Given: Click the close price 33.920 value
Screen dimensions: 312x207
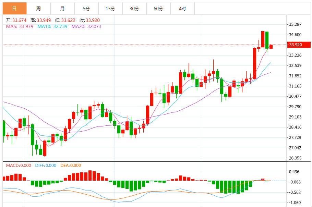Looking at the screenshot, I should [x=93, y=20].
